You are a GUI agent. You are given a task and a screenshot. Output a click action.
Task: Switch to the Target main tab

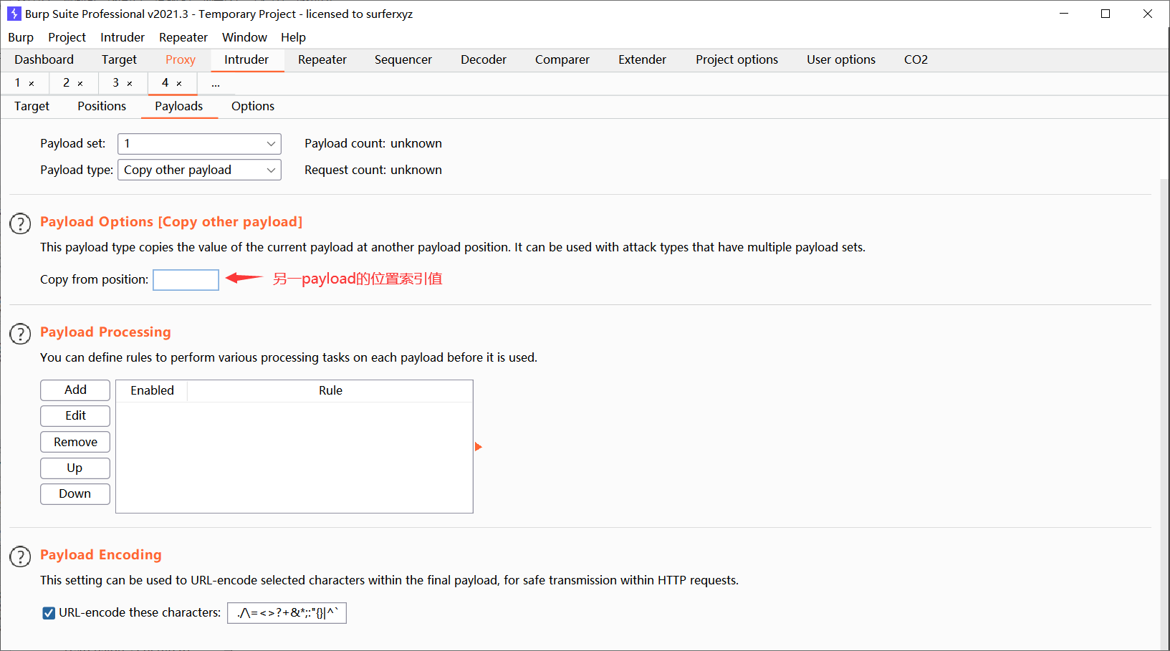pyautogui.click(x=119, y=60)
